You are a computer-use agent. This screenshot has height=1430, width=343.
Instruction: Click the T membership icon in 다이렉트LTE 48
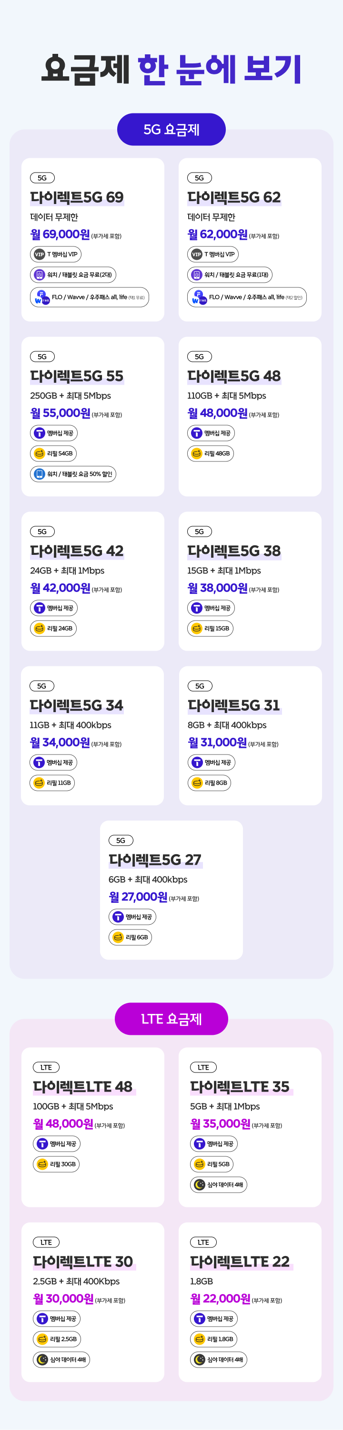42,1144
